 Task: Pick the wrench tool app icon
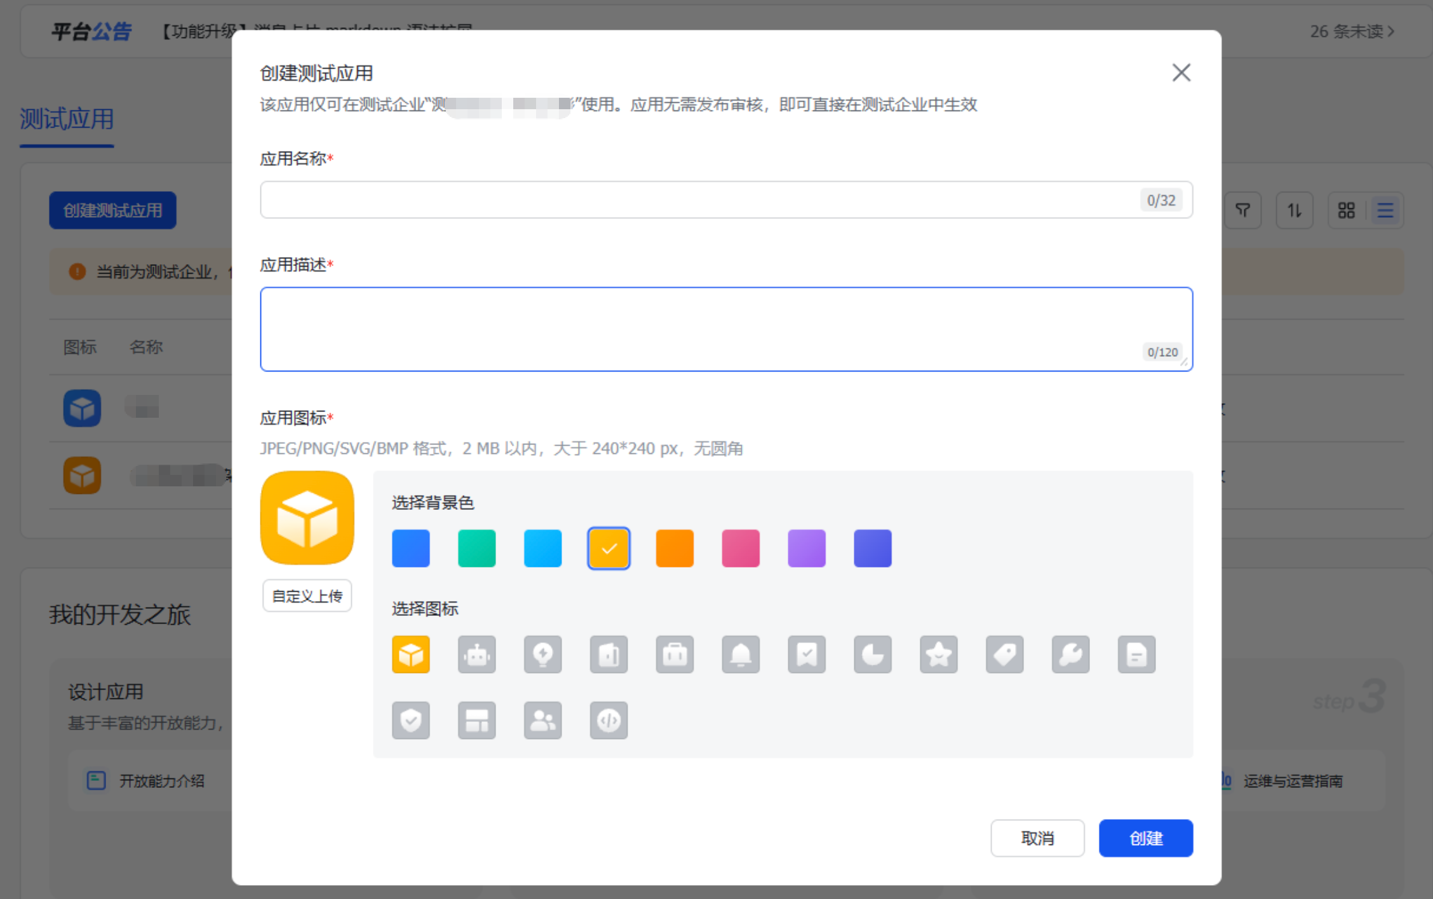1070,654
